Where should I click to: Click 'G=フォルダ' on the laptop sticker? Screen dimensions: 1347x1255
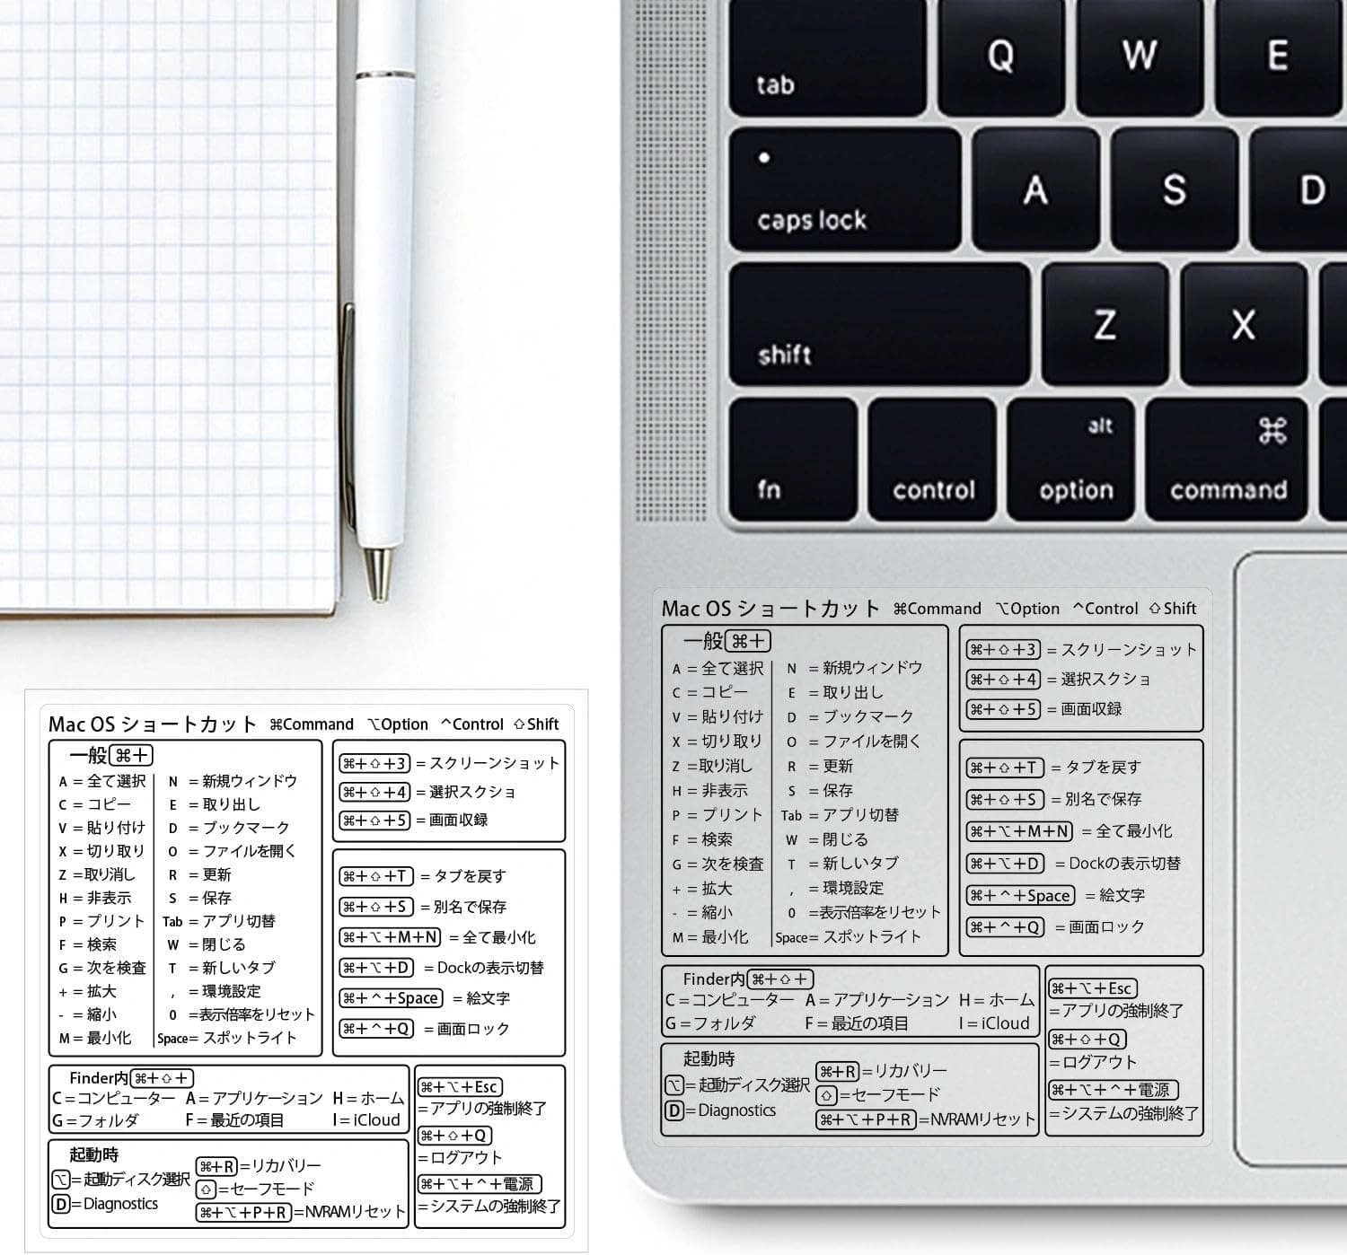(x=710, y=1023)
